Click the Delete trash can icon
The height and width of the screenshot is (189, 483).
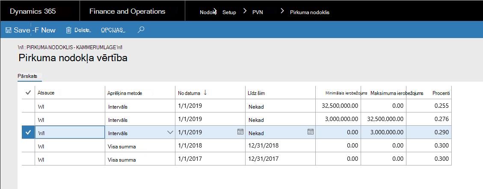(69, 30)
